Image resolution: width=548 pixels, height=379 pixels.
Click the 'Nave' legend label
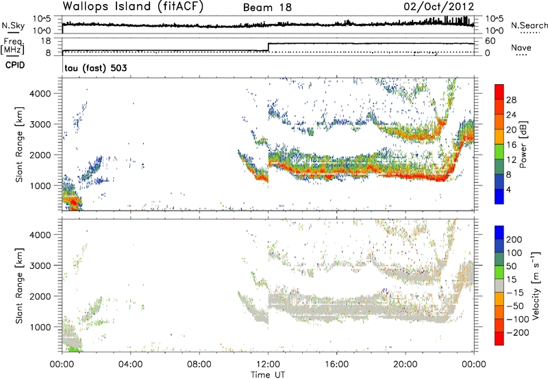coord(521,48)
